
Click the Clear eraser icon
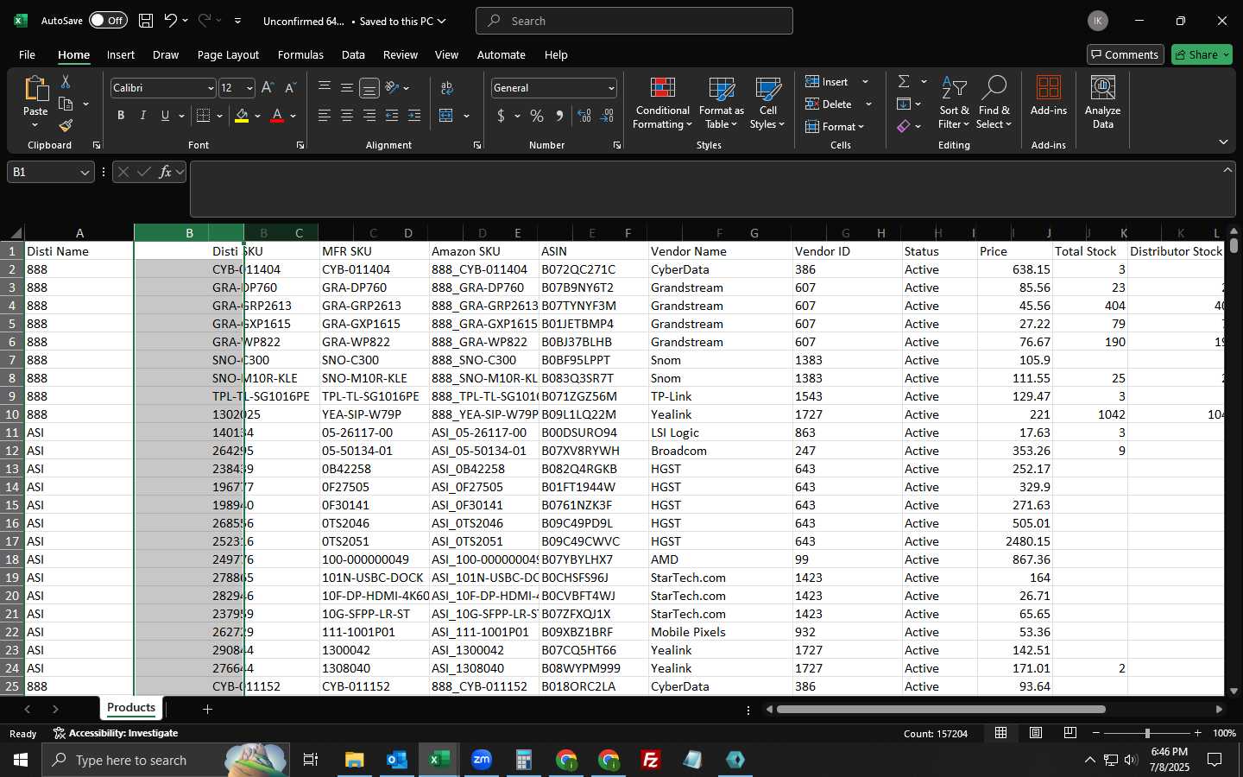[x=904, y=126]
